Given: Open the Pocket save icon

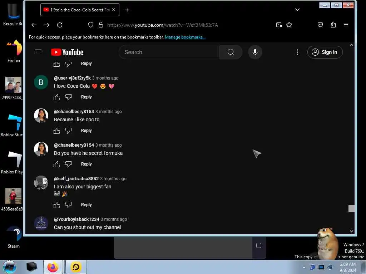Looking at the screenshot, I should point(320,25).
